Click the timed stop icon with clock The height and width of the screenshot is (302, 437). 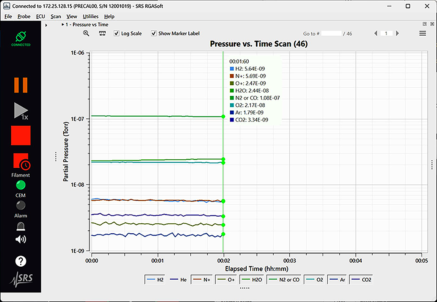pyautogui.click(x=22, y=161)
